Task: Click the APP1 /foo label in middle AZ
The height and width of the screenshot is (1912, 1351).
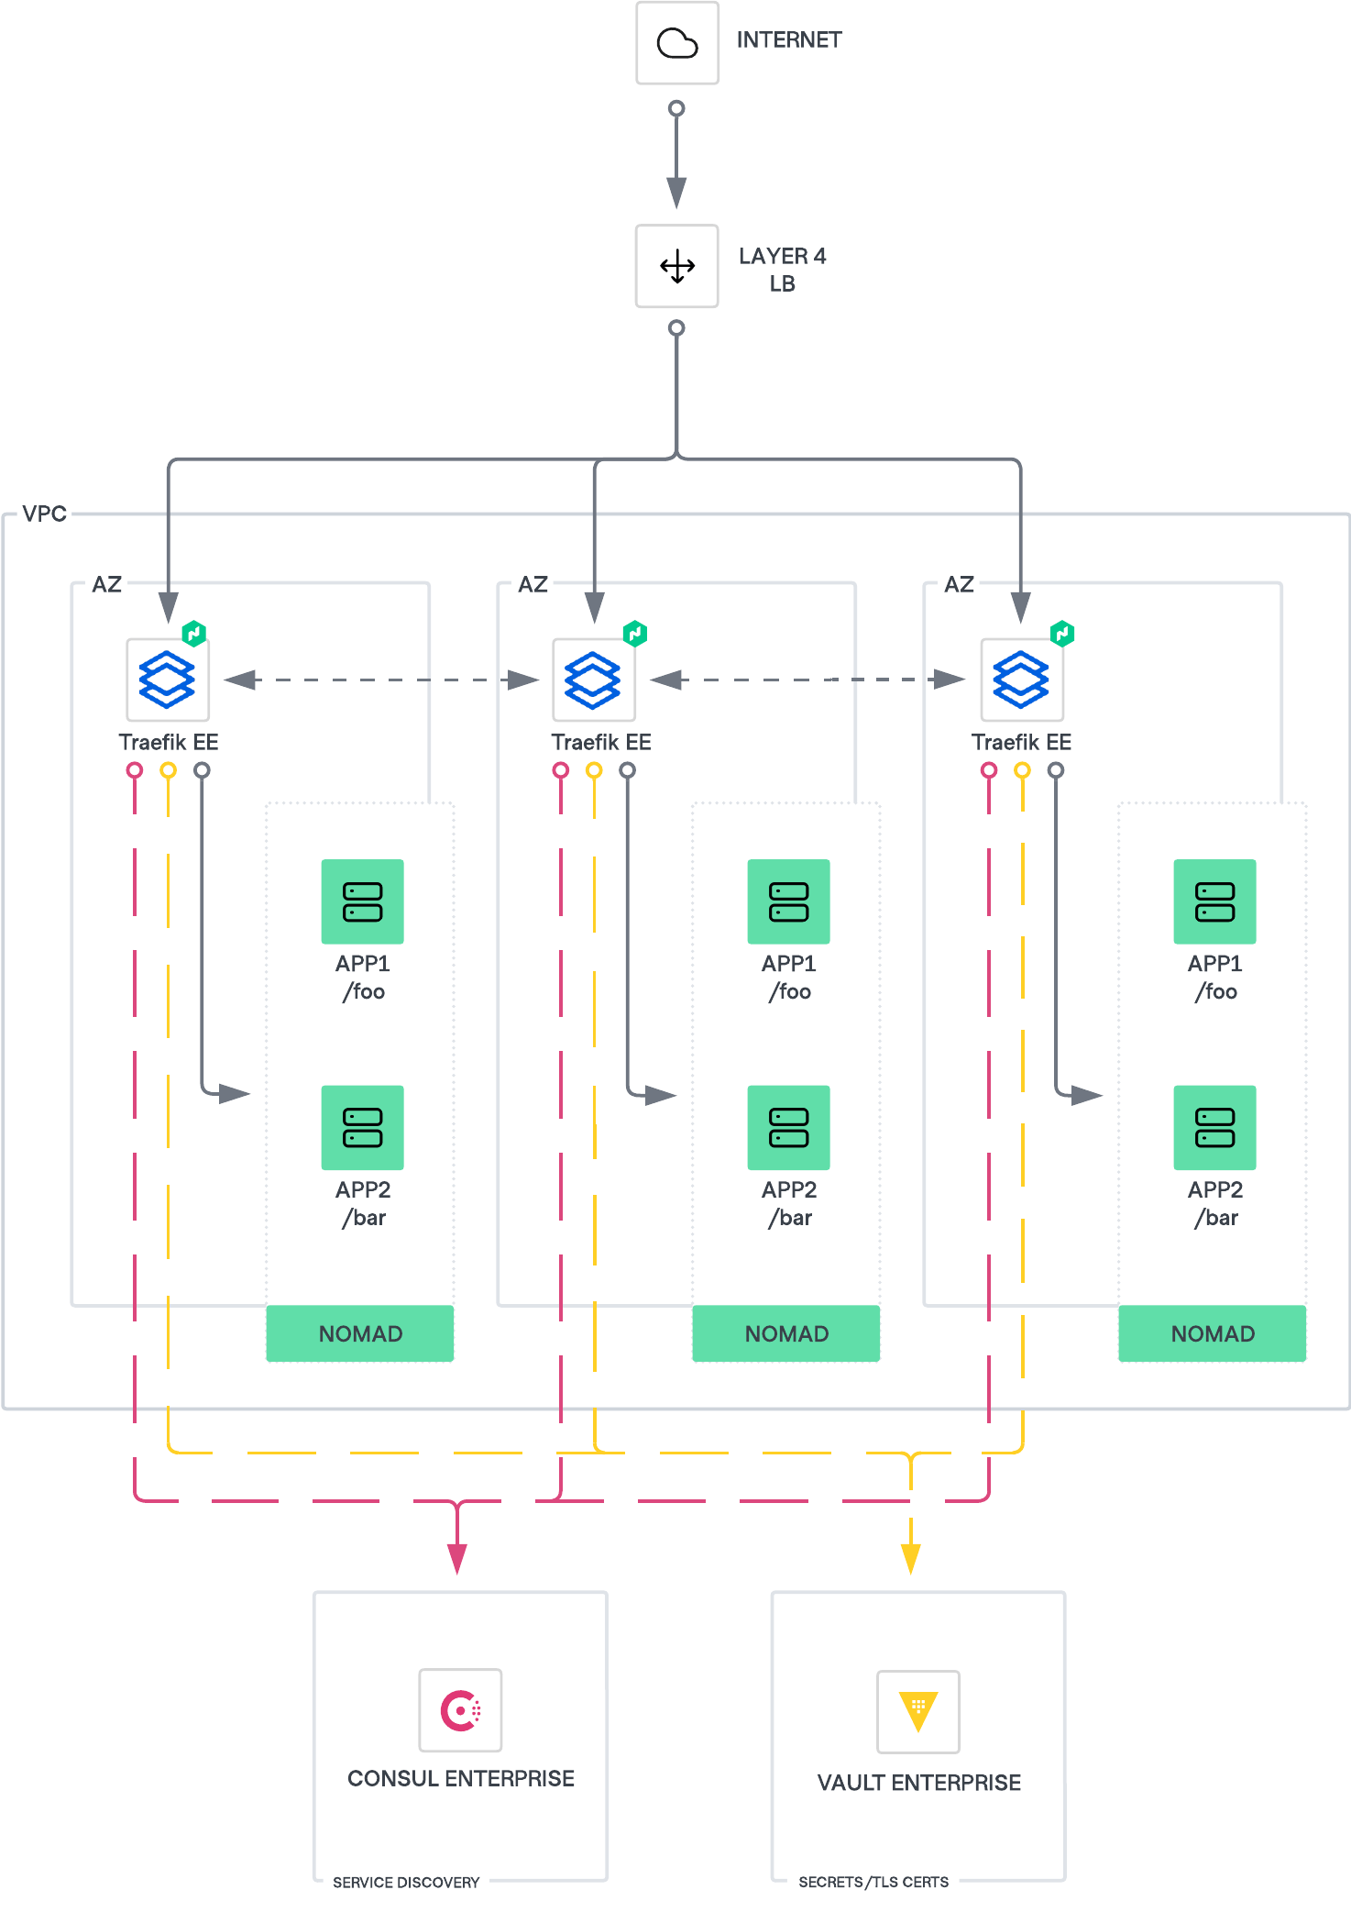Action: pos(789,978)
